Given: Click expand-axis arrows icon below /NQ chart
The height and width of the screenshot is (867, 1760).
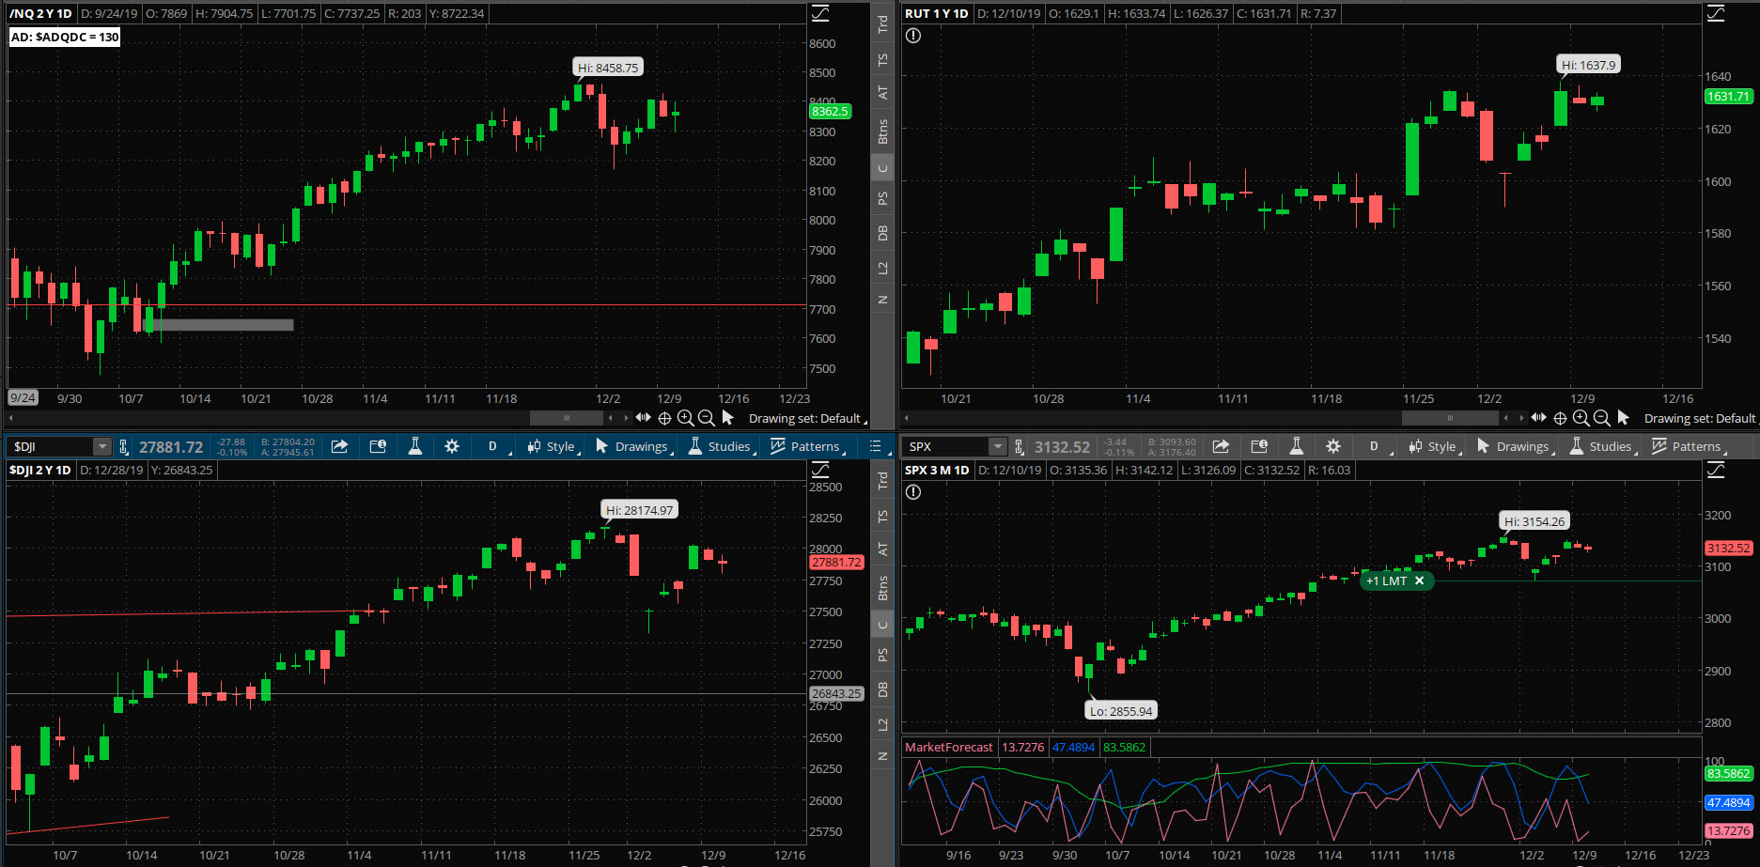Looking at the screenshot, I should (x=643, y=417).
